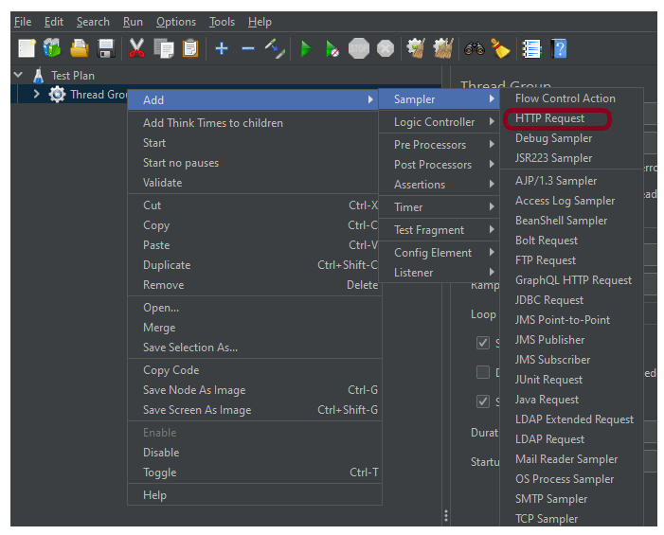Click the Clear All brooms icon
Viewport: 664px width, 535px height.
click(x=442, y=48)
